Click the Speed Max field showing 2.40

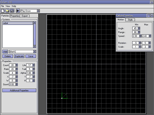click(x=145, y=36)
